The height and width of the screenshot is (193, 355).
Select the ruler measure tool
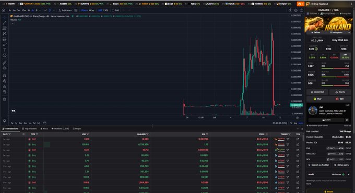[x=4, y=63]
